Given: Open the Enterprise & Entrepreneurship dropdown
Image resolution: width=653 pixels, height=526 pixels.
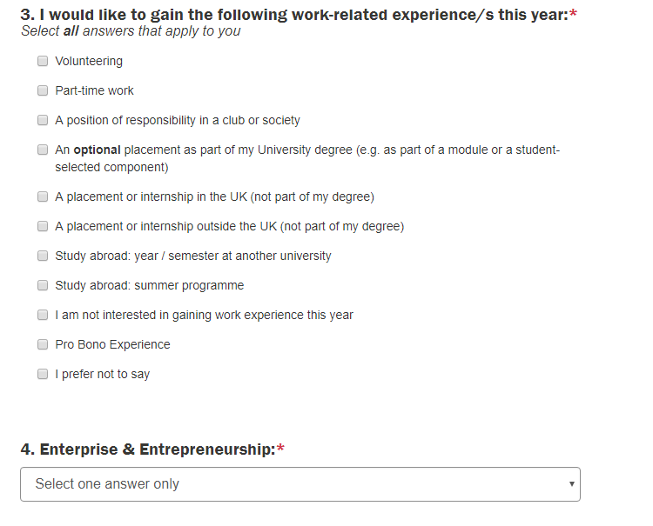Looking at the screenshot, I should pyautogui.click(x=300, y=484).
